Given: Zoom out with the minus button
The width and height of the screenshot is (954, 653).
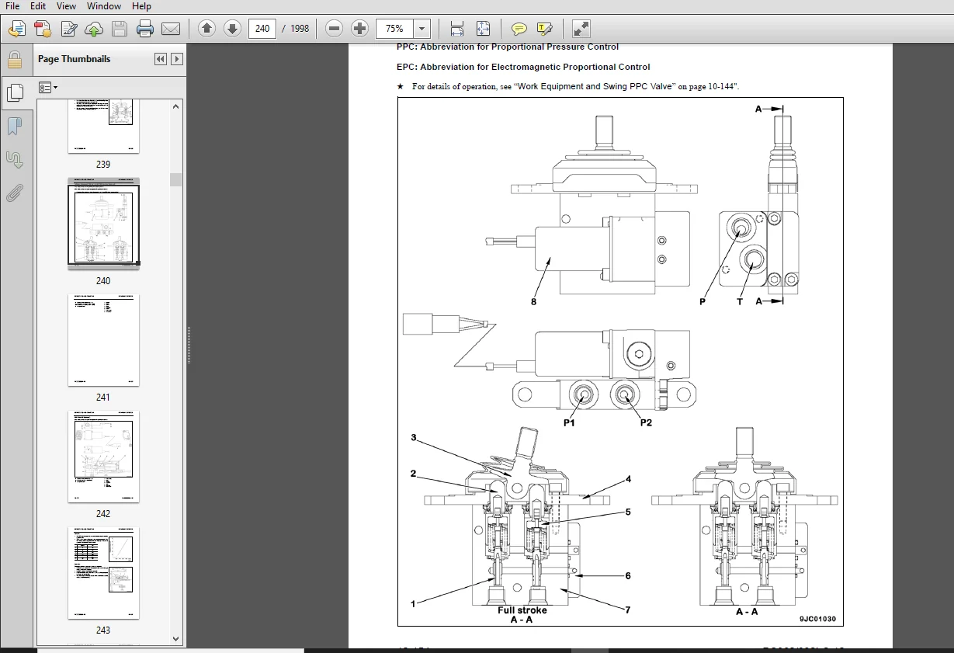Looking at the screenshot, I should (x=334, y=29).
